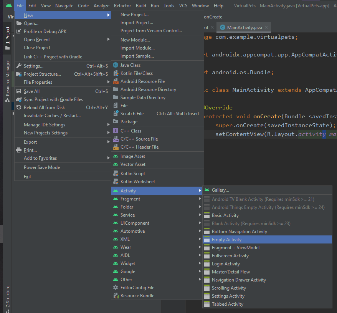Select the Image Asset android icon
Screen dimensions: 337x313
click(x=116, y=156)
